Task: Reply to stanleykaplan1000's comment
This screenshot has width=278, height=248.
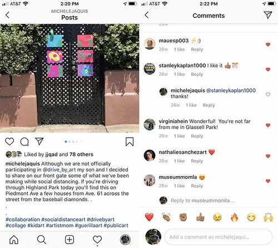Action: (x=197, y=74)
